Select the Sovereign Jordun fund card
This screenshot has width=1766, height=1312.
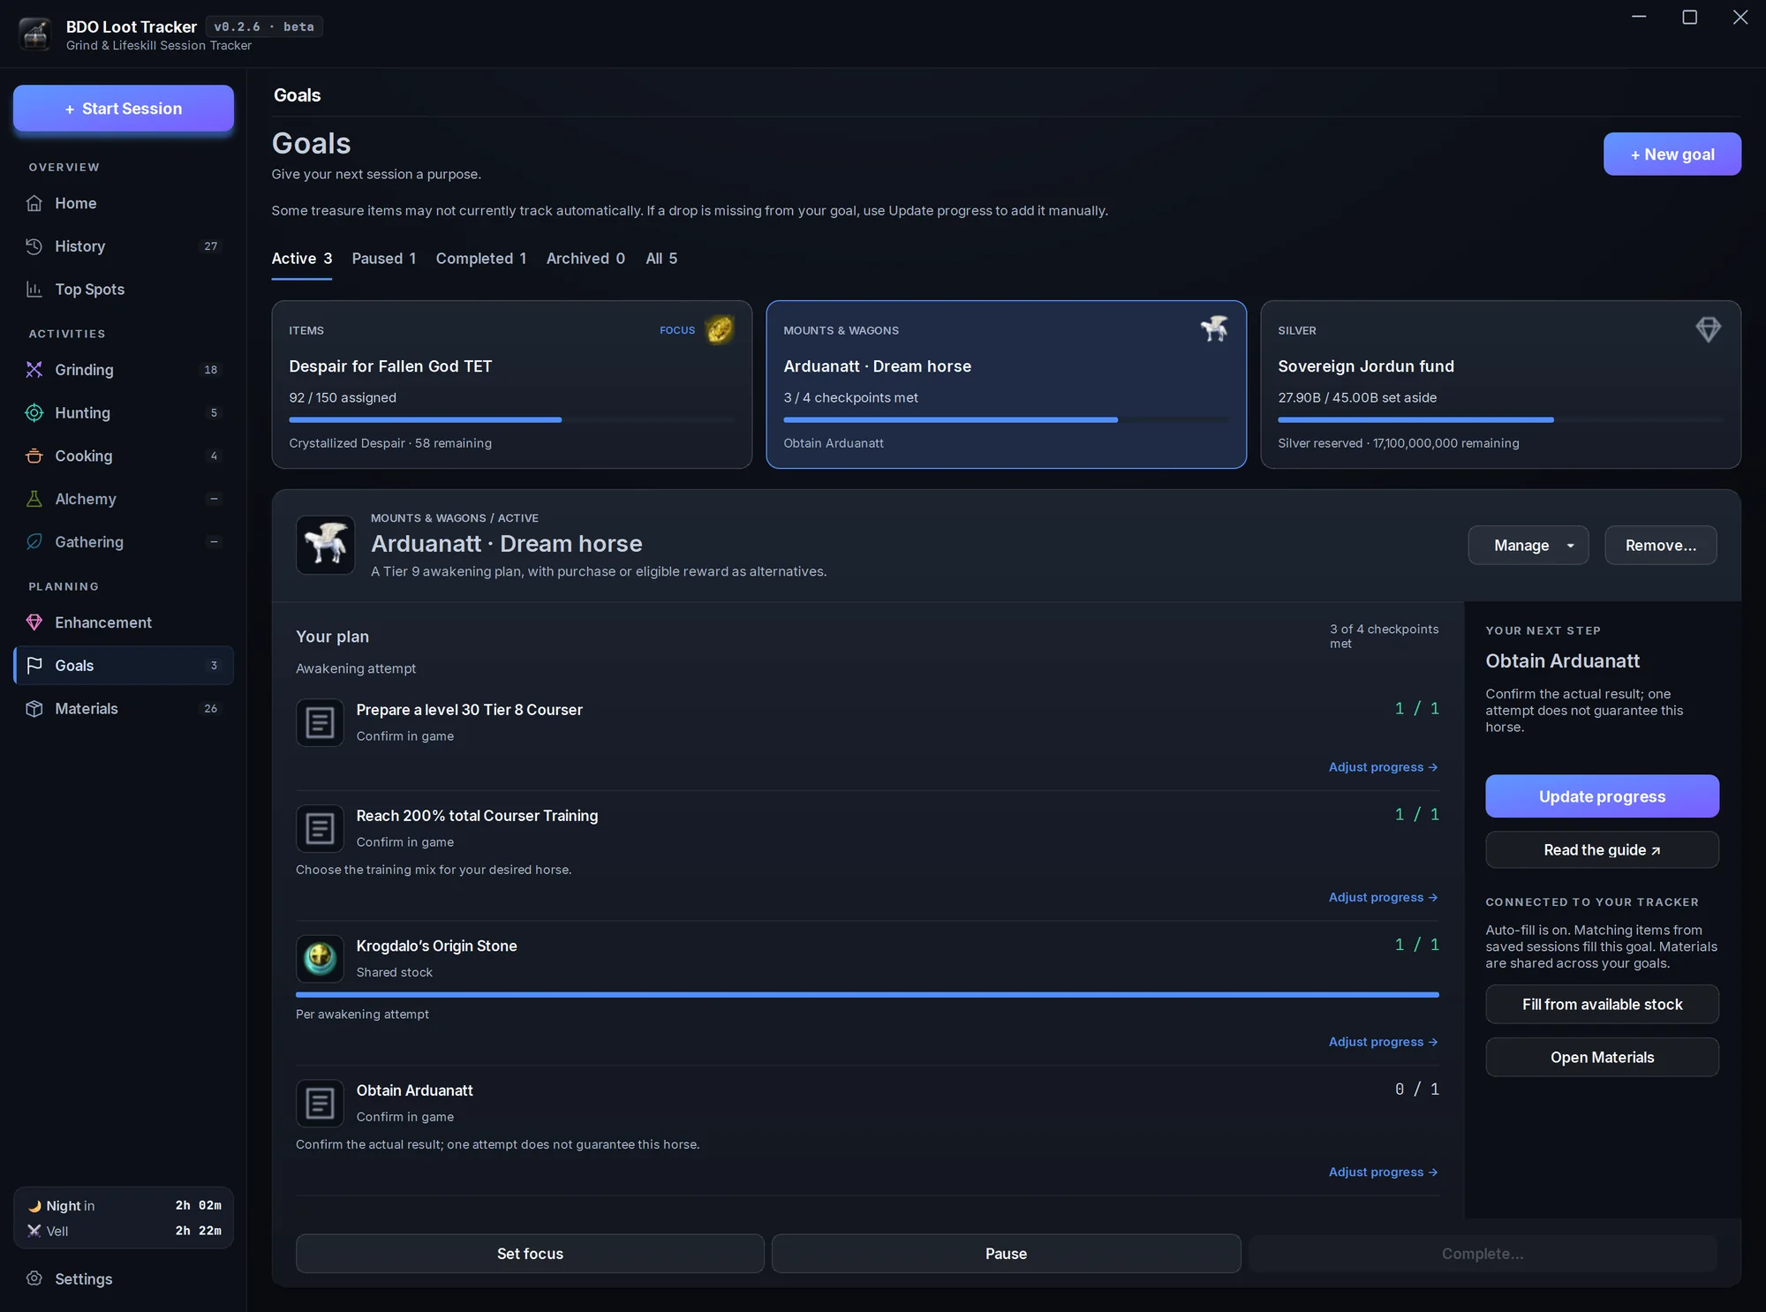1500,385
